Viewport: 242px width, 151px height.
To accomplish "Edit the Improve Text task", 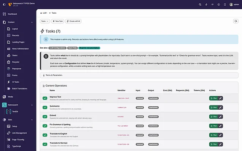I will tap(220, 98).
